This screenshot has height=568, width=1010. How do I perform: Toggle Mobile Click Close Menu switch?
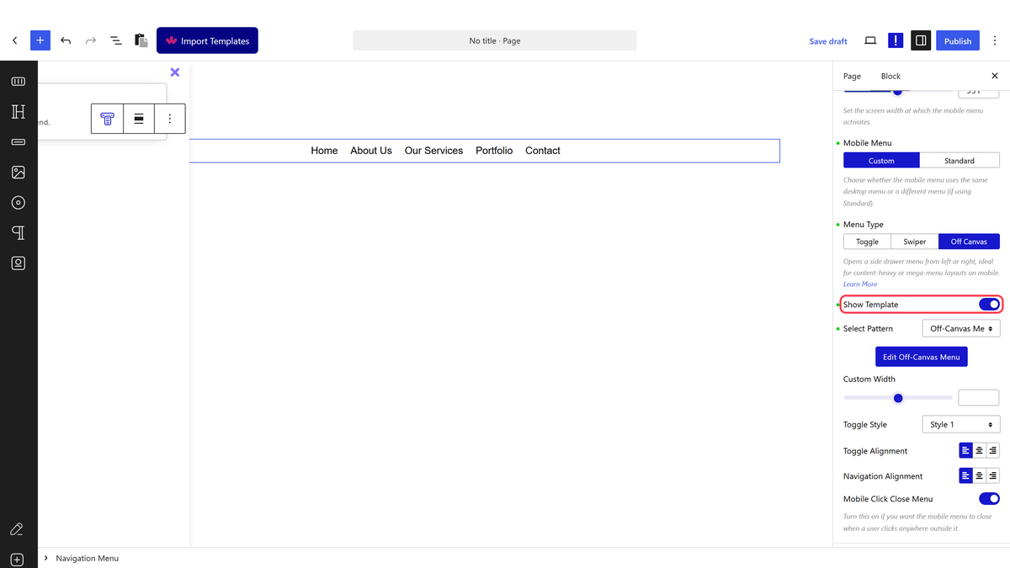989,499
